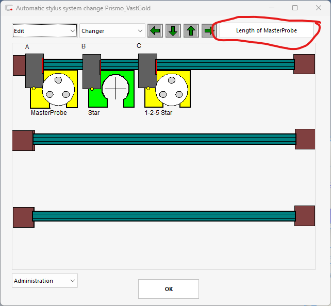The height and width of the screenshot is (306, 331).
Task: Click the green down arrow button
Action: [173, 31]
